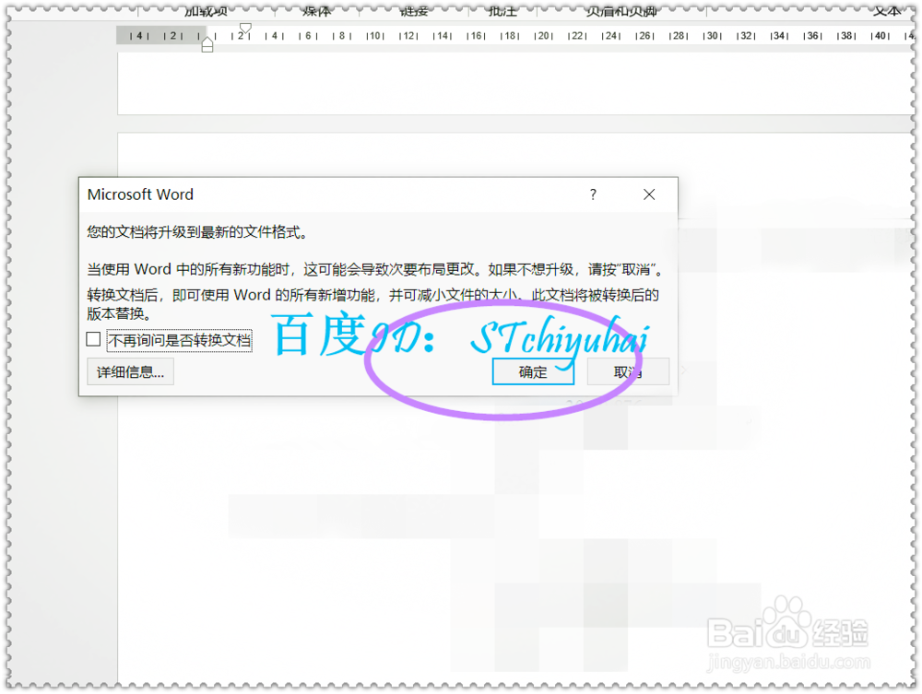Close the Microsoft Word dialog
Screen dimensions: 922x694
(x=649, y=194)
